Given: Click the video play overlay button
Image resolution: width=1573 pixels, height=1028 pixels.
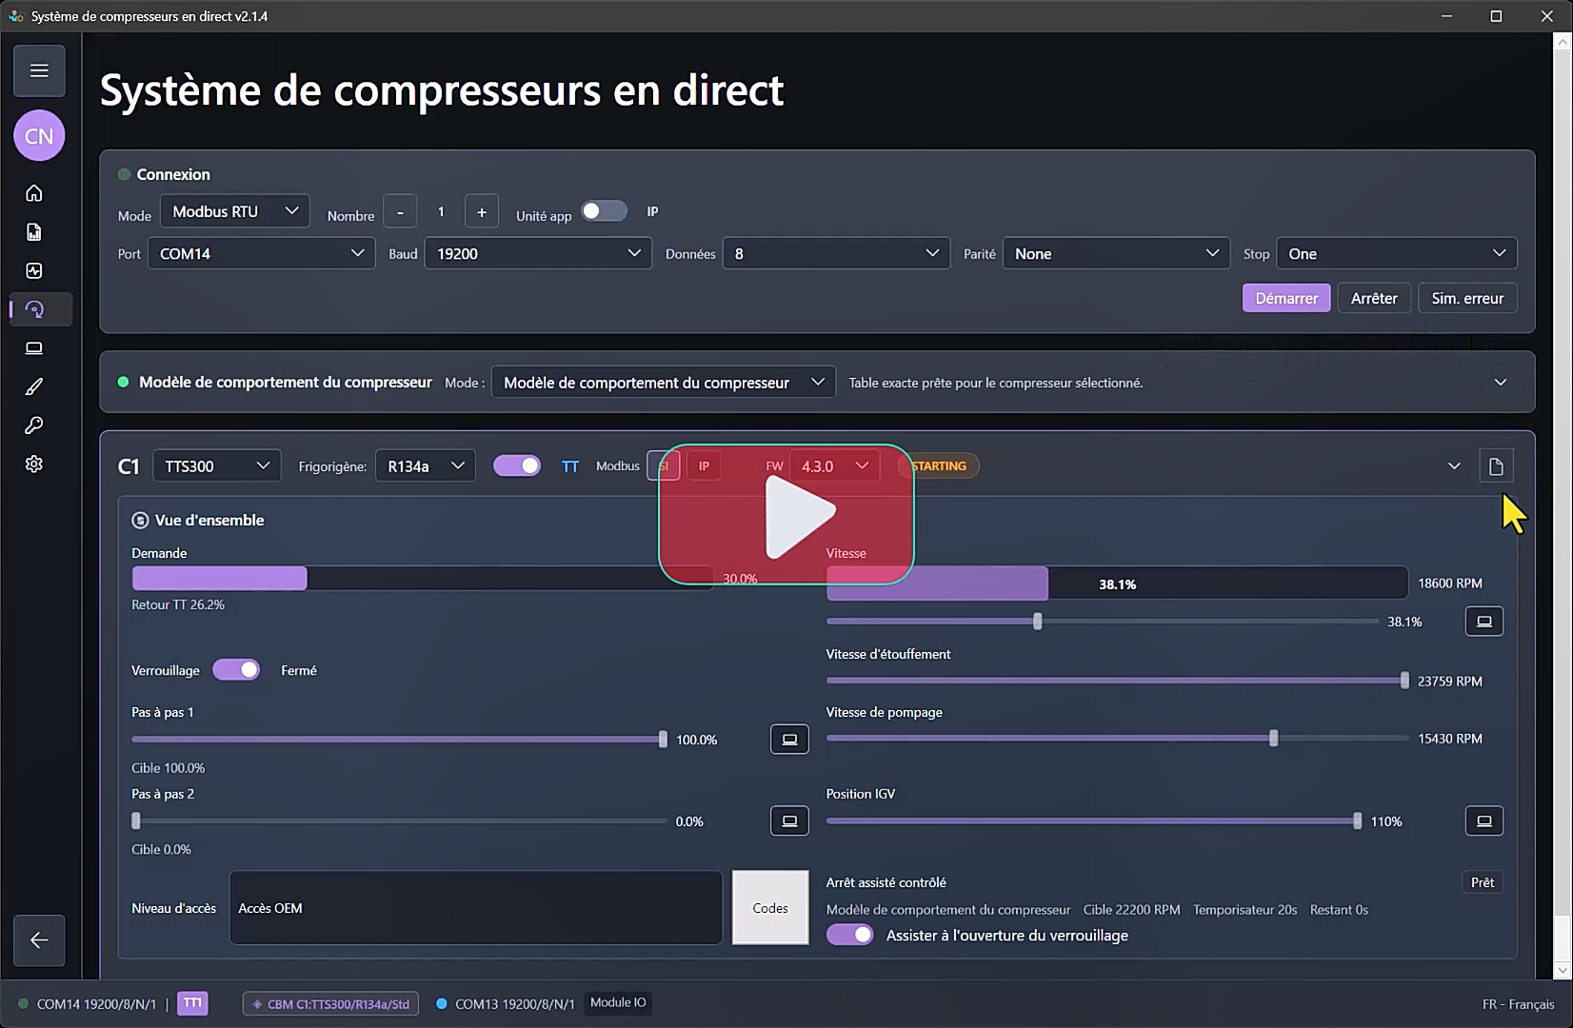Looking at the screenshot, I should (x=786, y=514).
